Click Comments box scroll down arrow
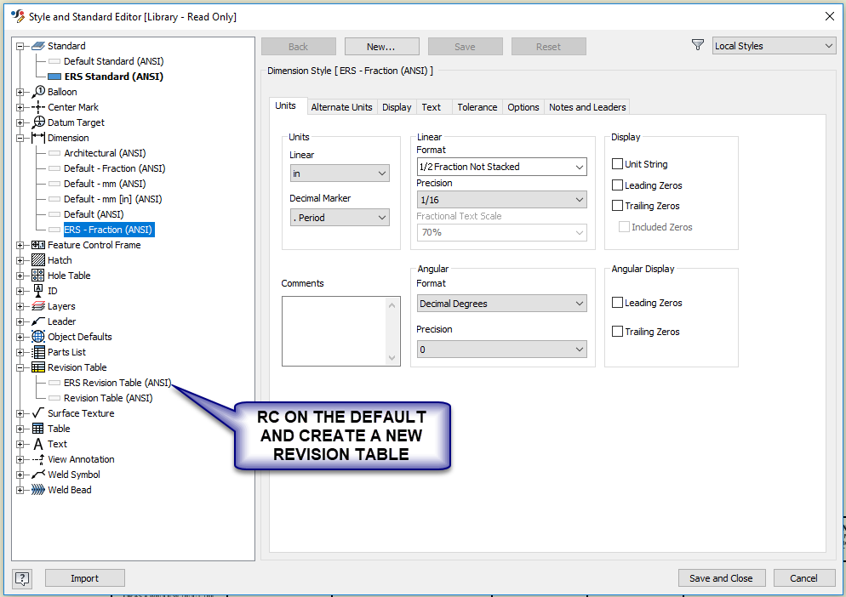 click(x=392, y=357)
